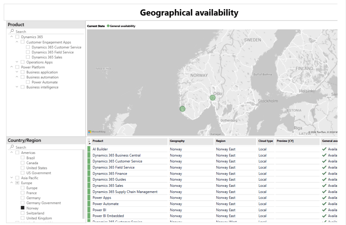Viewport: 346px width, 225px height.
Task: Select the green bubble near Oslo
Action: [212, 98]
